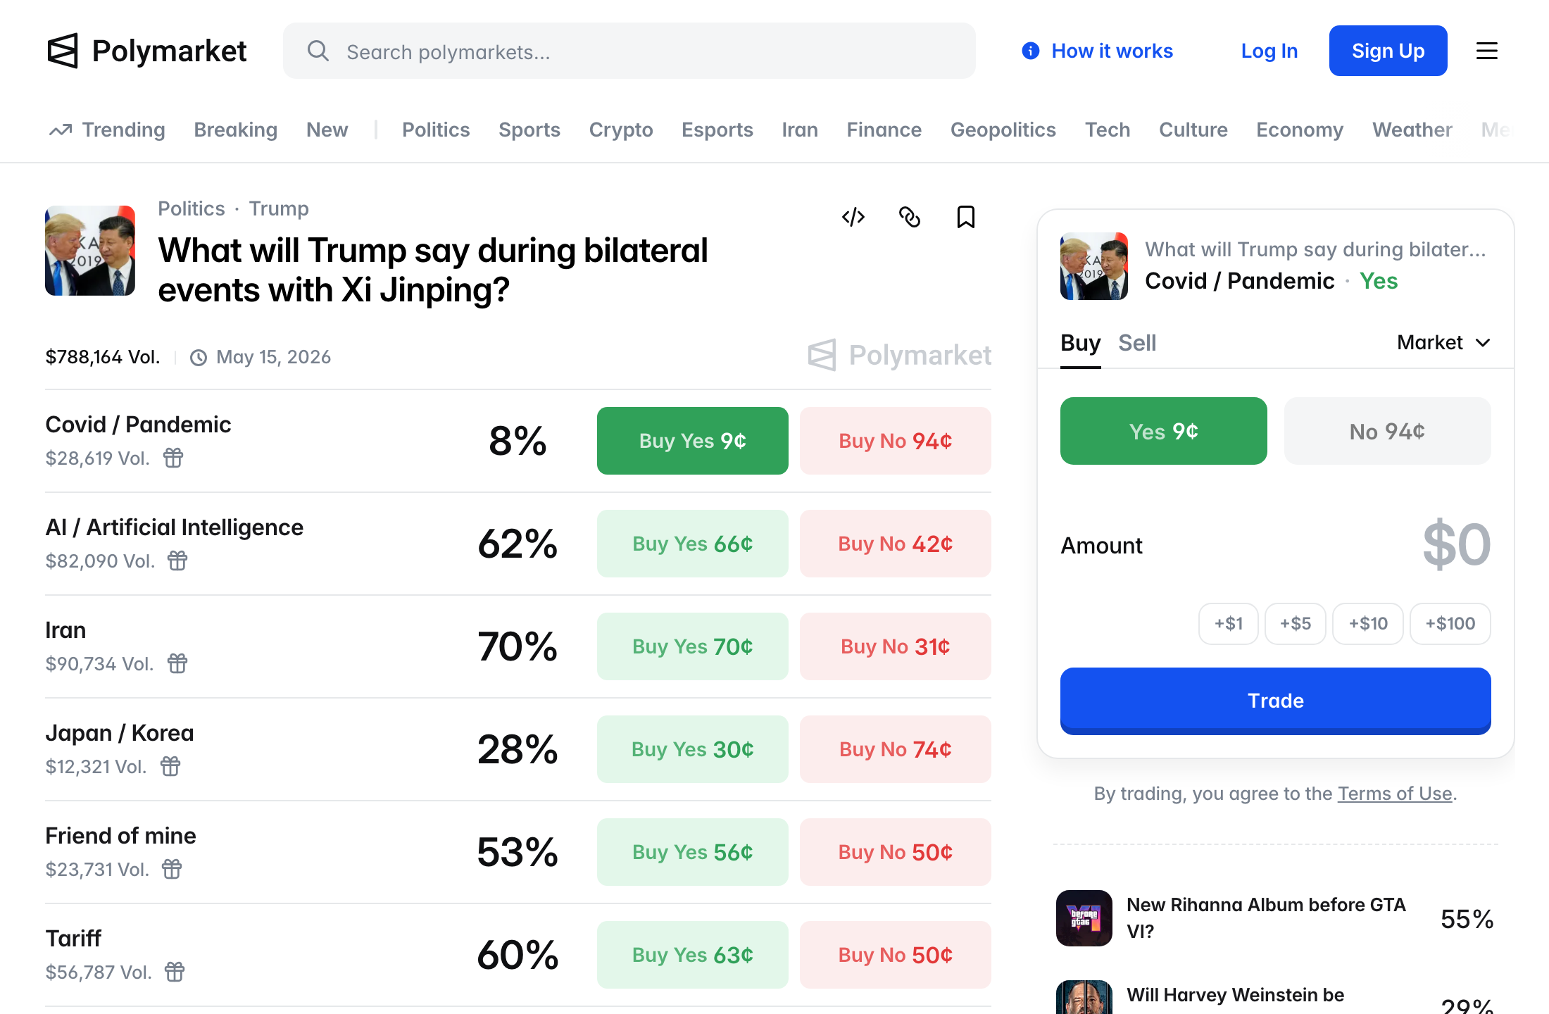Click the blue Trade button
The image size is (1549, 1014).
tap(1276, 701)
